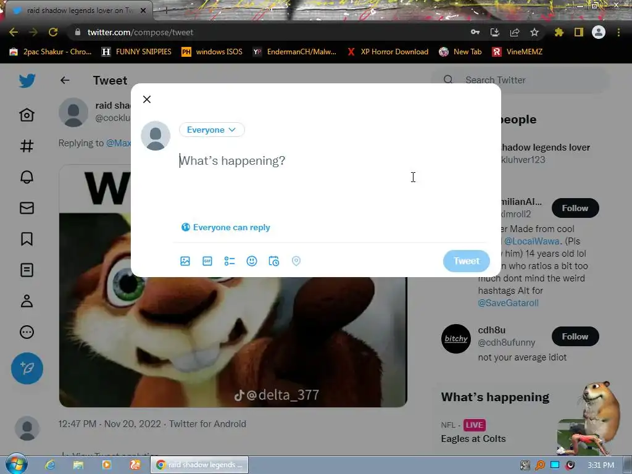Click the What's happening text field
This screenshot has width=632, height=474.
[331, 161]
